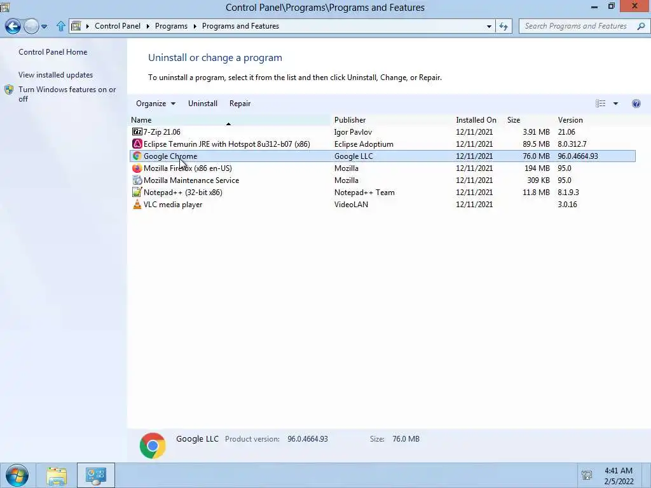
Task: Click the Mozilla Firefox list icon
Action: pyautogui.click(x=137, y=168)
